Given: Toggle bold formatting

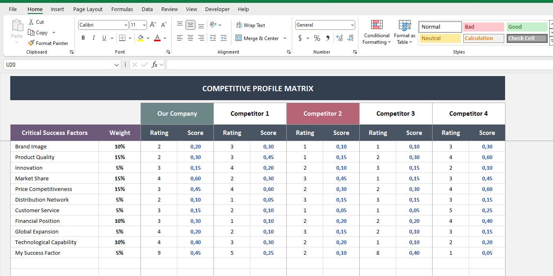Looking at the screenshot, I should 83,38.
